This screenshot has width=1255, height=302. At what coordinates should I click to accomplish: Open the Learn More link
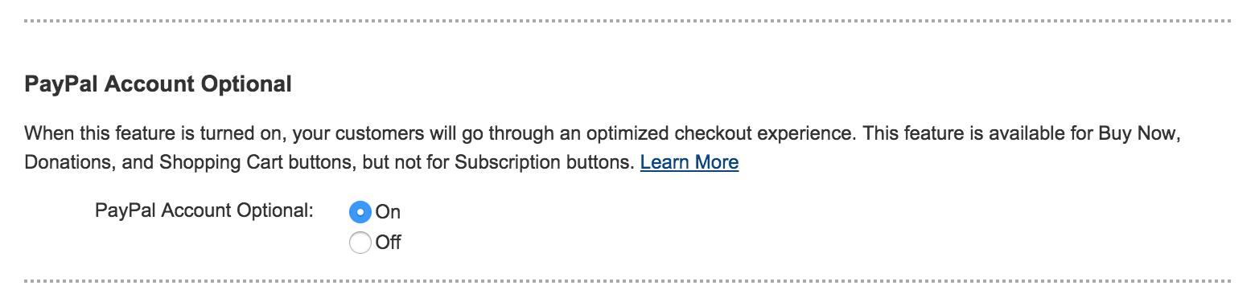(x=689, y=162)
